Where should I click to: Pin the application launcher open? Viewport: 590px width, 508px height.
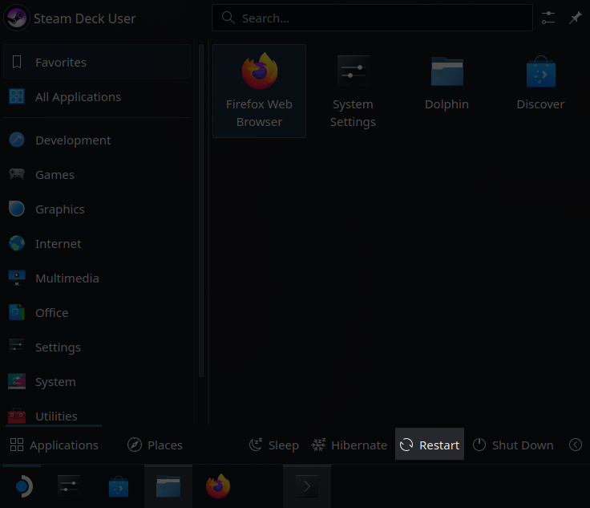point(575,18)
